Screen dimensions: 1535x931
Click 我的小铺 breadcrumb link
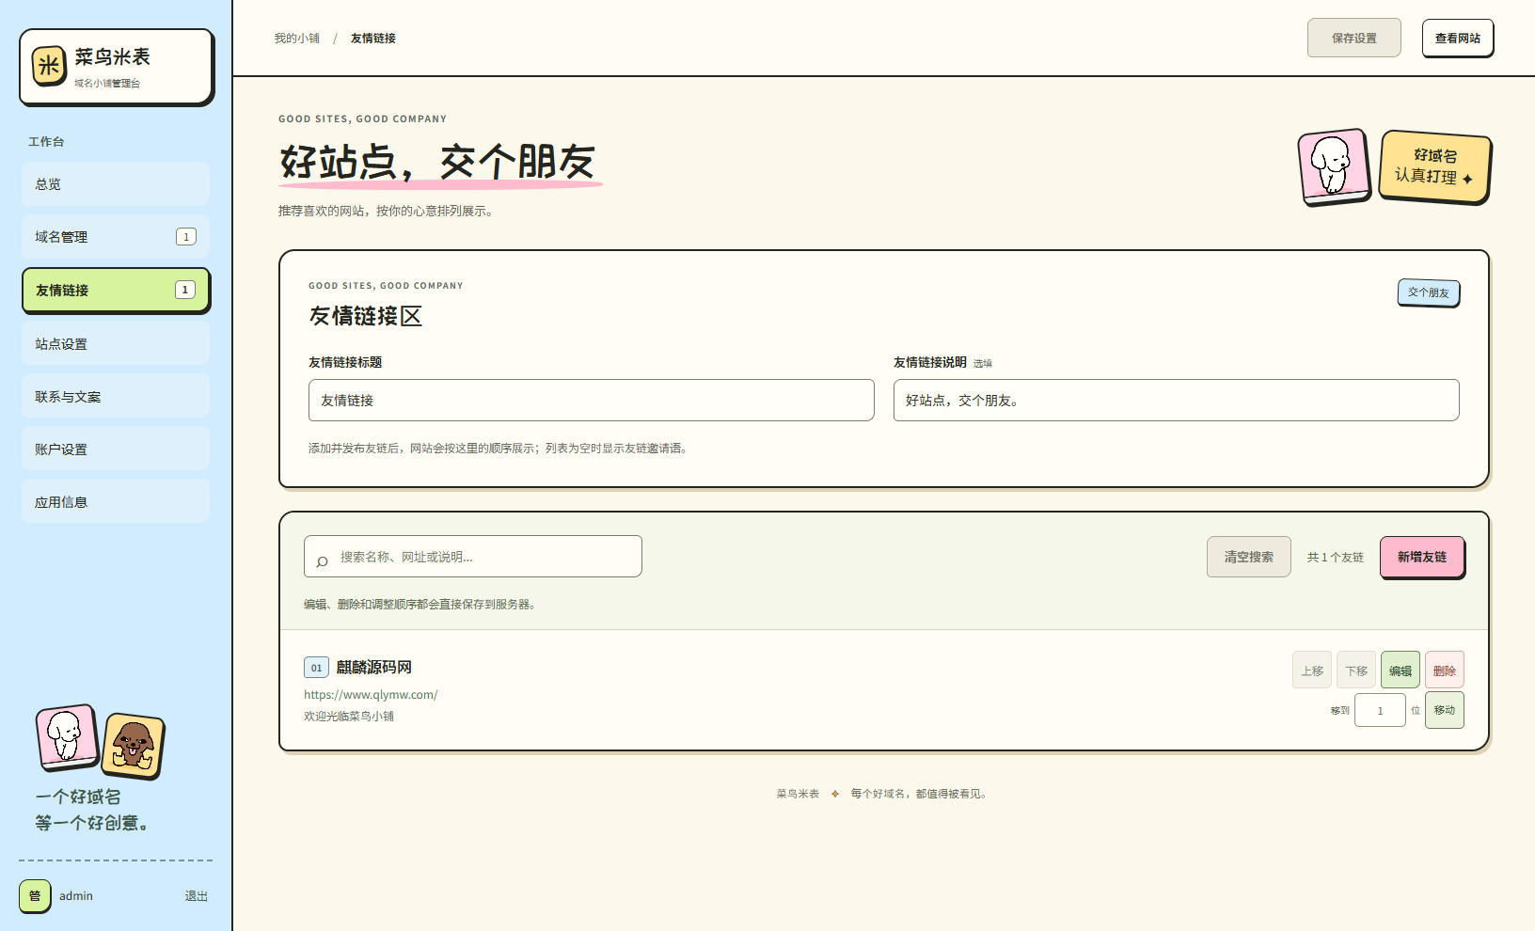297,39
